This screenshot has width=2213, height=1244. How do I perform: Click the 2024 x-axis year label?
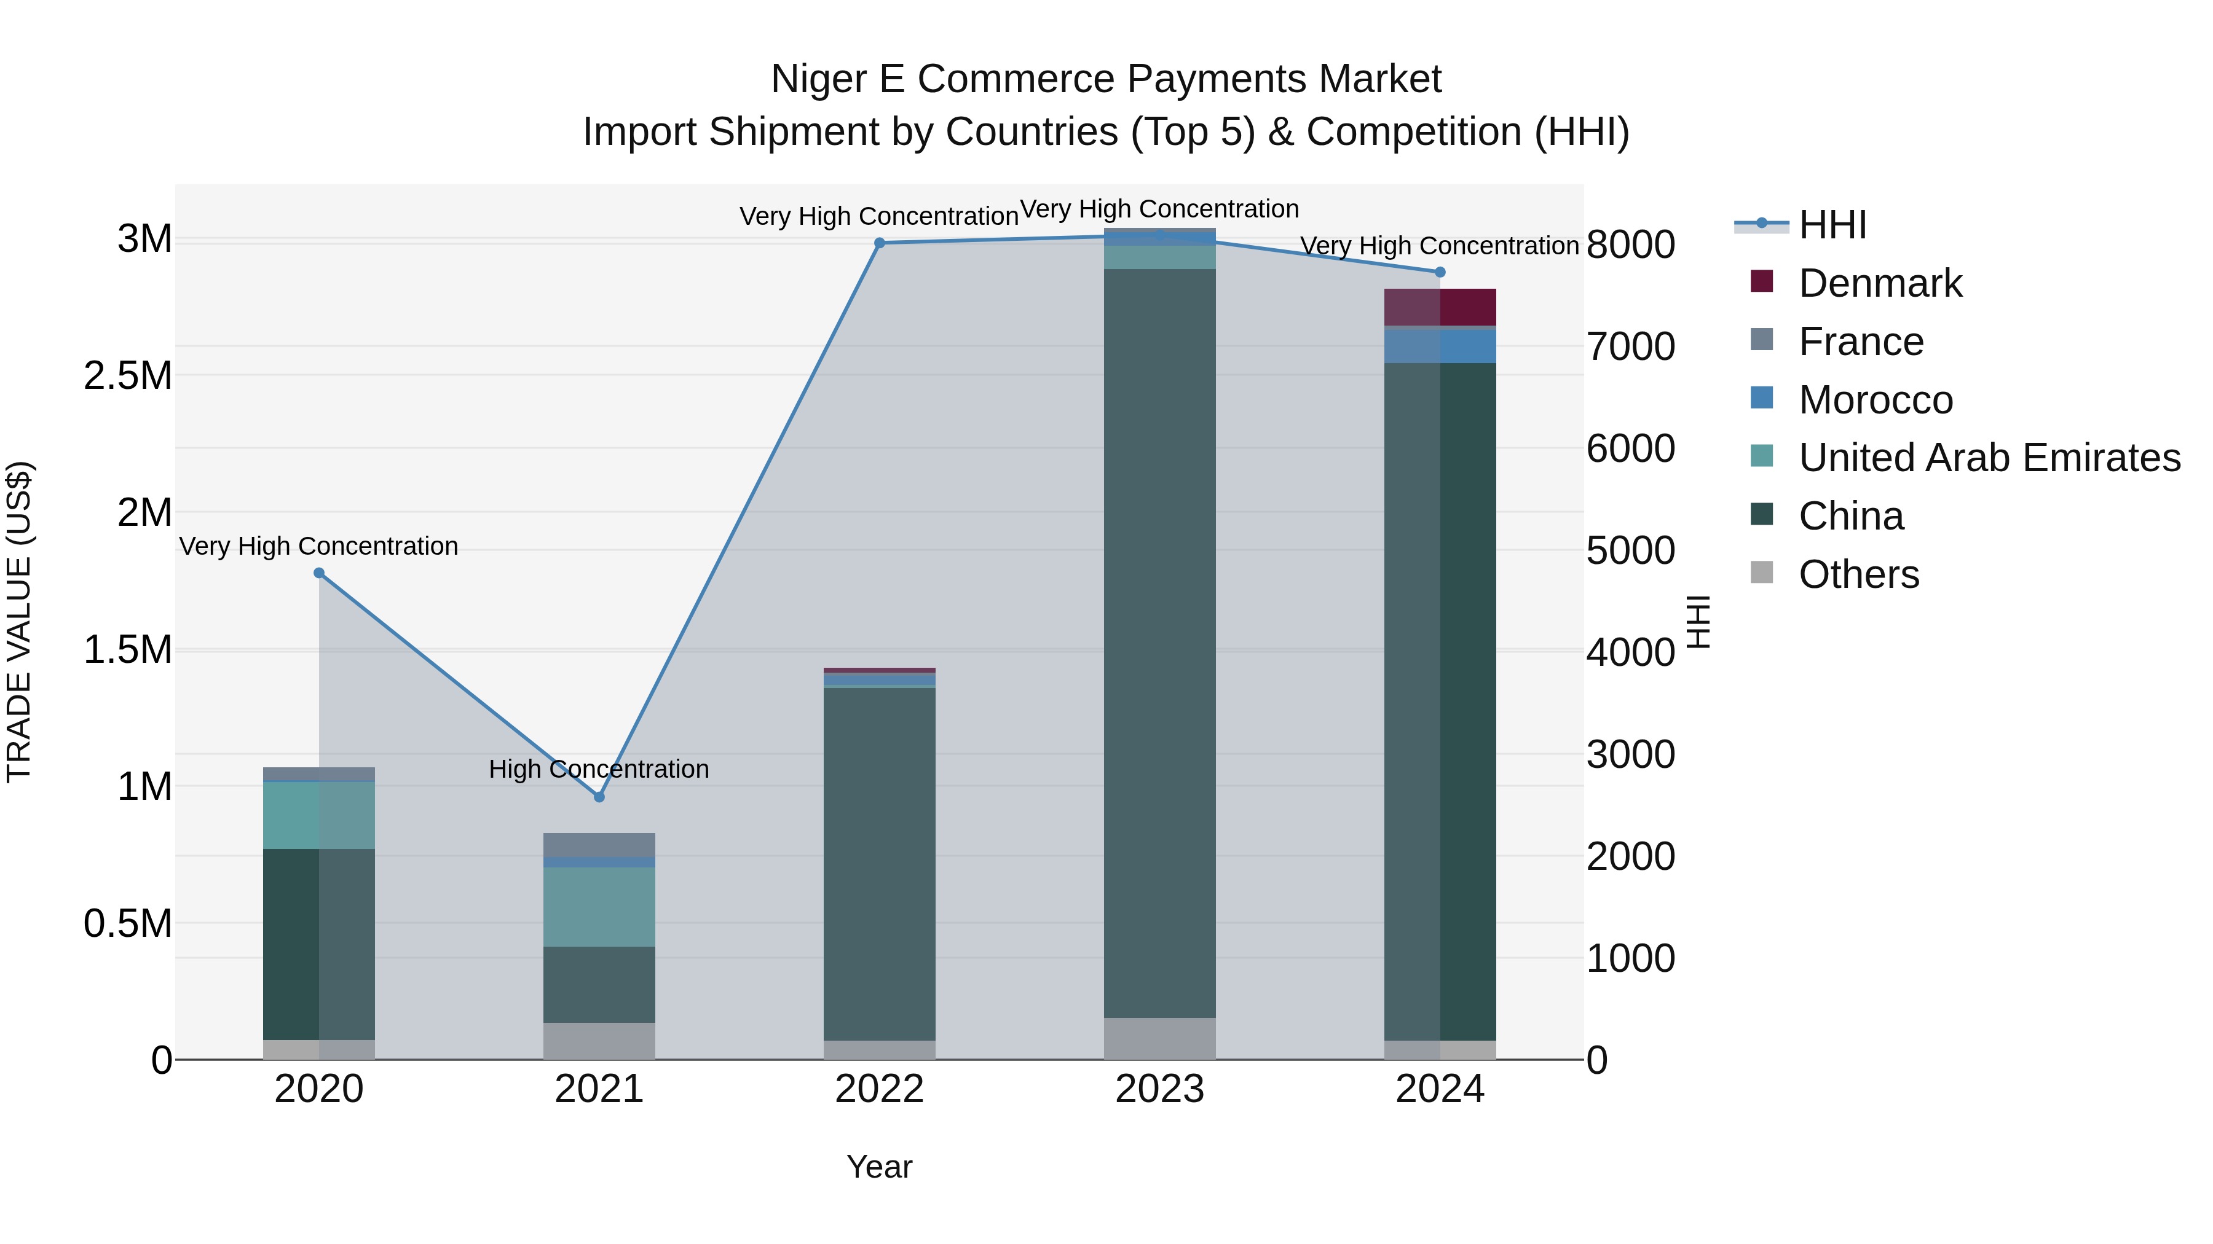tap(1441, 1089)
